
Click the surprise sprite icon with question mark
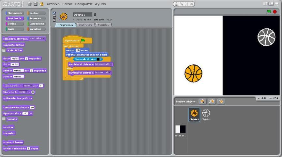coord(221,101)
